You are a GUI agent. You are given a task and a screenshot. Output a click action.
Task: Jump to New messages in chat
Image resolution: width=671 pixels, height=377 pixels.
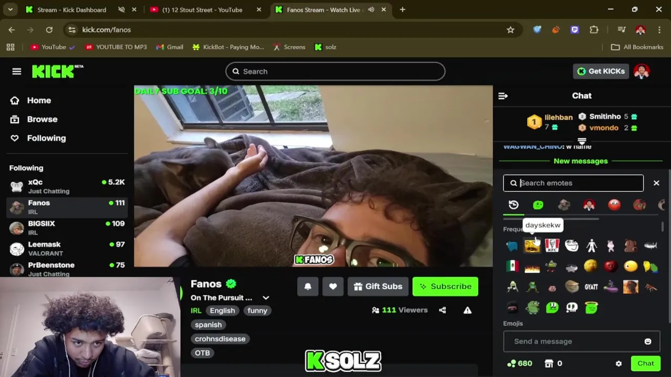pyautogui.click(x=580, y=161)
